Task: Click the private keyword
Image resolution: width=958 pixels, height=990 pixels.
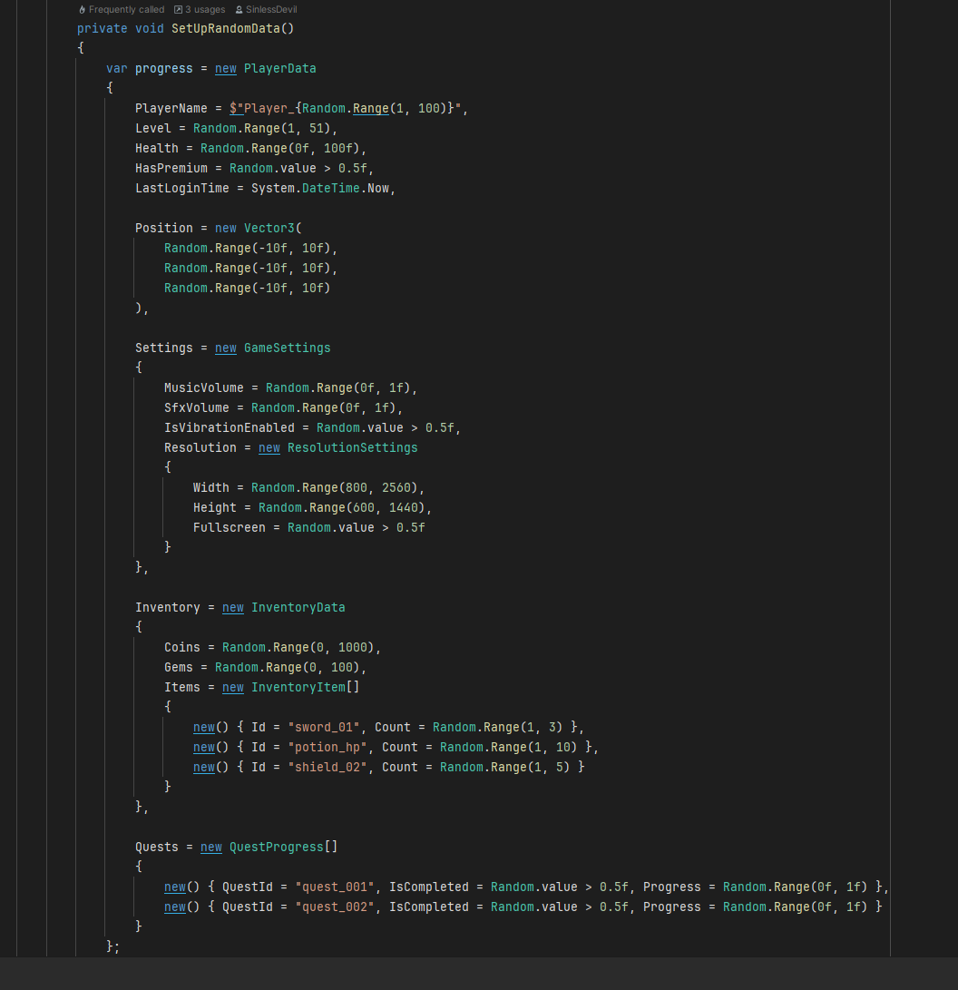Action: [103, 28]
